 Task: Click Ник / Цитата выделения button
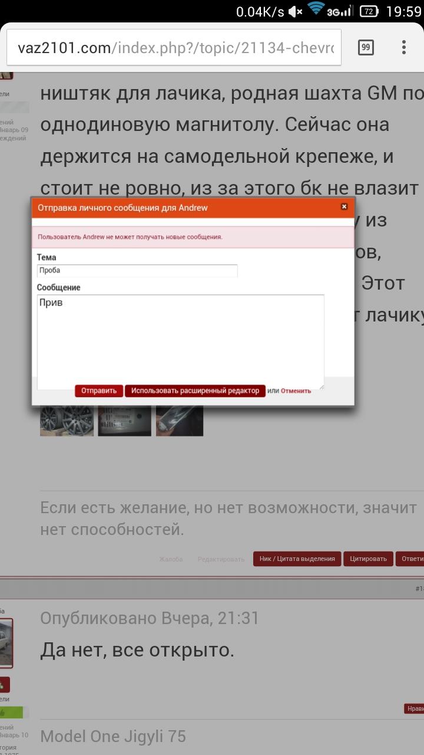tap(297, 559)
